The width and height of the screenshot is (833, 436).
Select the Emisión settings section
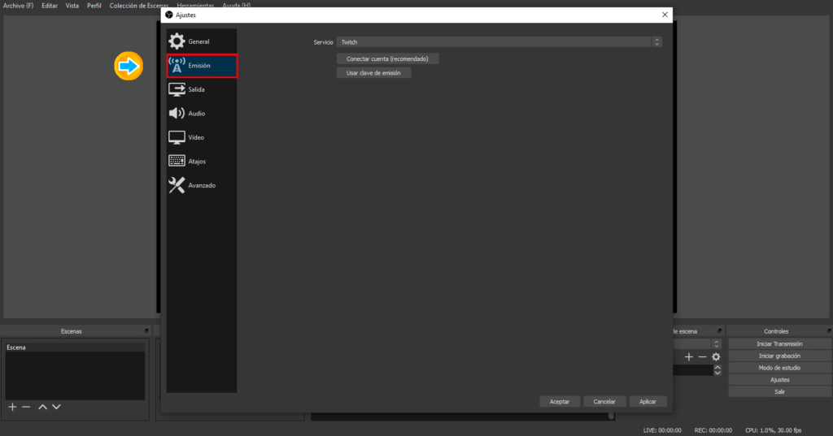click(x=202, y=66)
